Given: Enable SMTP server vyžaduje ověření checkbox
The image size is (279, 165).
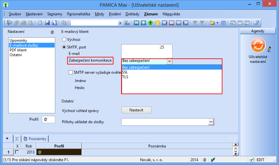Looking at the screenshot, I should 71,72.
